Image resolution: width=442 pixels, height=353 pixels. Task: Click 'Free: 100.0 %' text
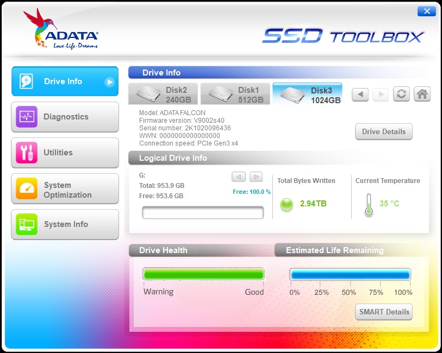click(x=252, y=192)
